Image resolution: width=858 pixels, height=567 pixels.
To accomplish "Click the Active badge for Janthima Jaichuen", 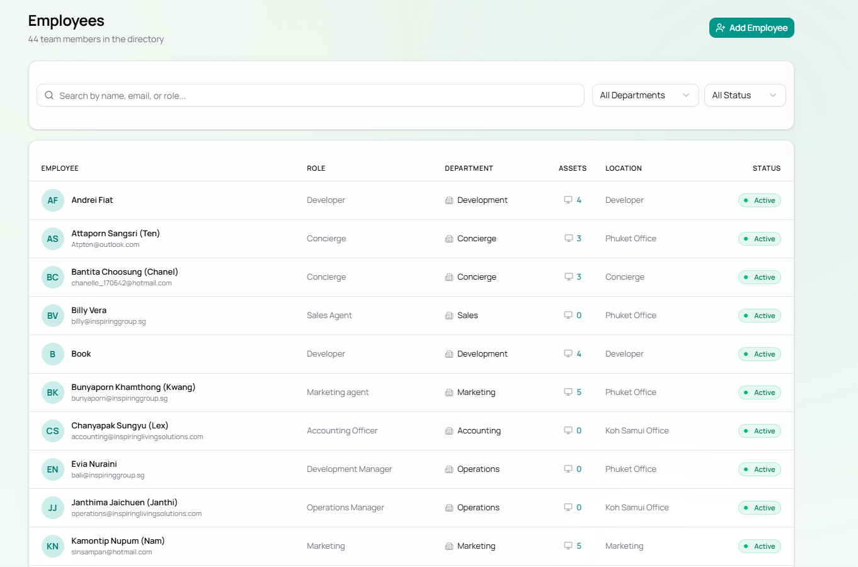I will (760, 508).
